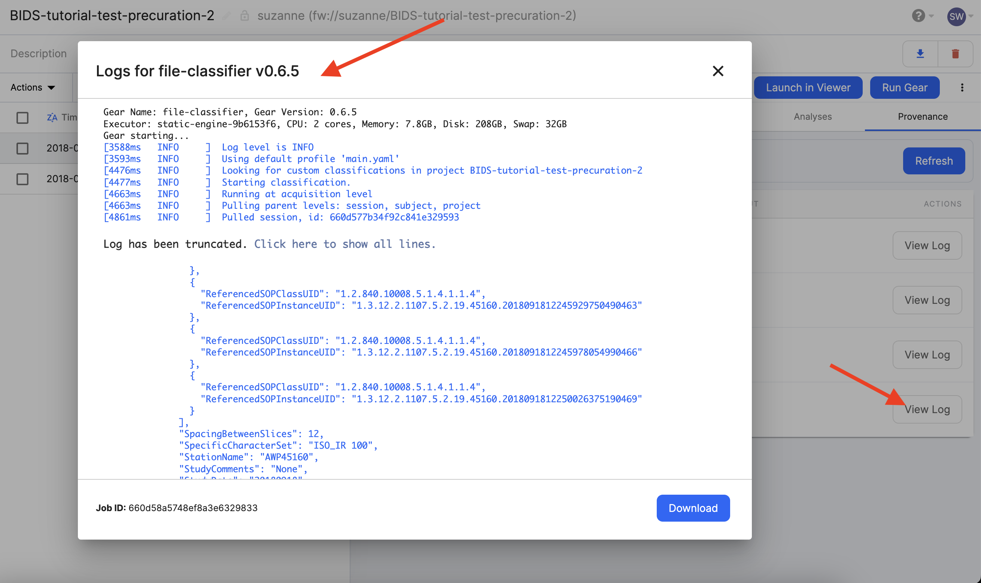Click the Executor static-engine log line
Image resolution: width=981 pixels, height=583 pixels.
[x=335, y=124]
